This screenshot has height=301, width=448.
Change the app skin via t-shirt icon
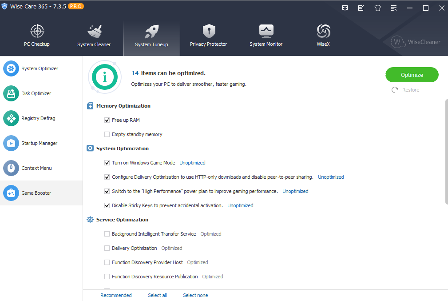point(377,8)
